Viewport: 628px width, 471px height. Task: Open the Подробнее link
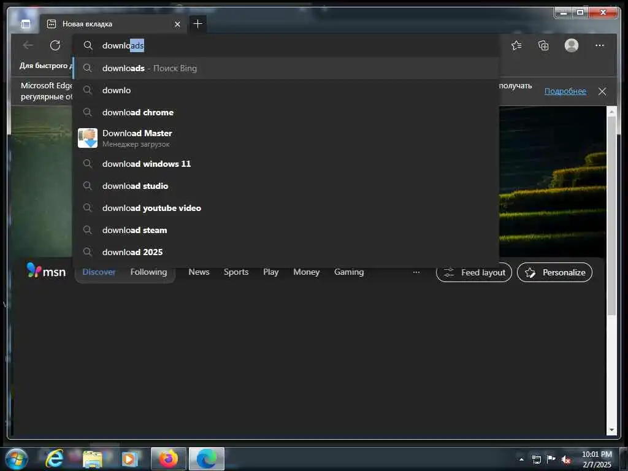565,91
